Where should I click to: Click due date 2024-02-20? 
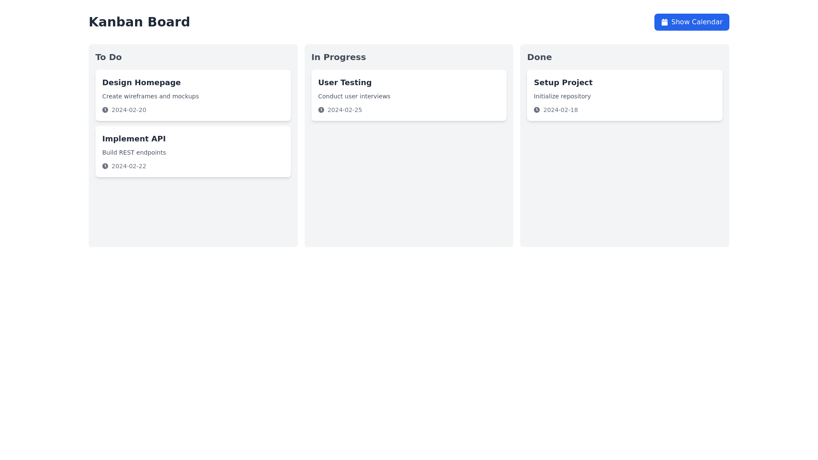point(129,110)
